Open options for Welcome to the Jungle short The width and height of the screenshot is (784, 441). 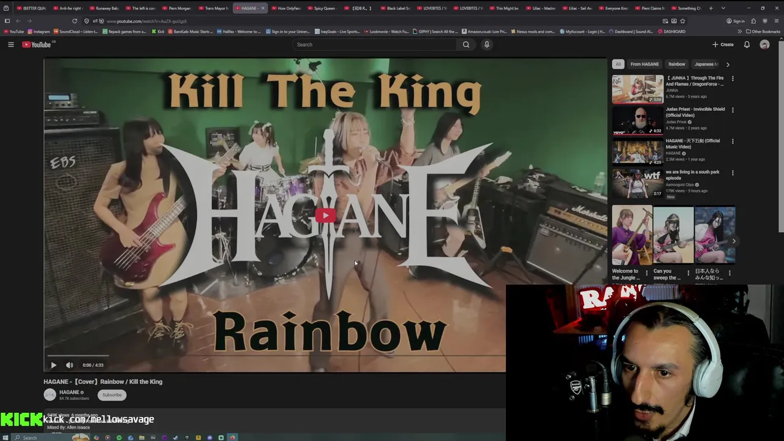646,273
